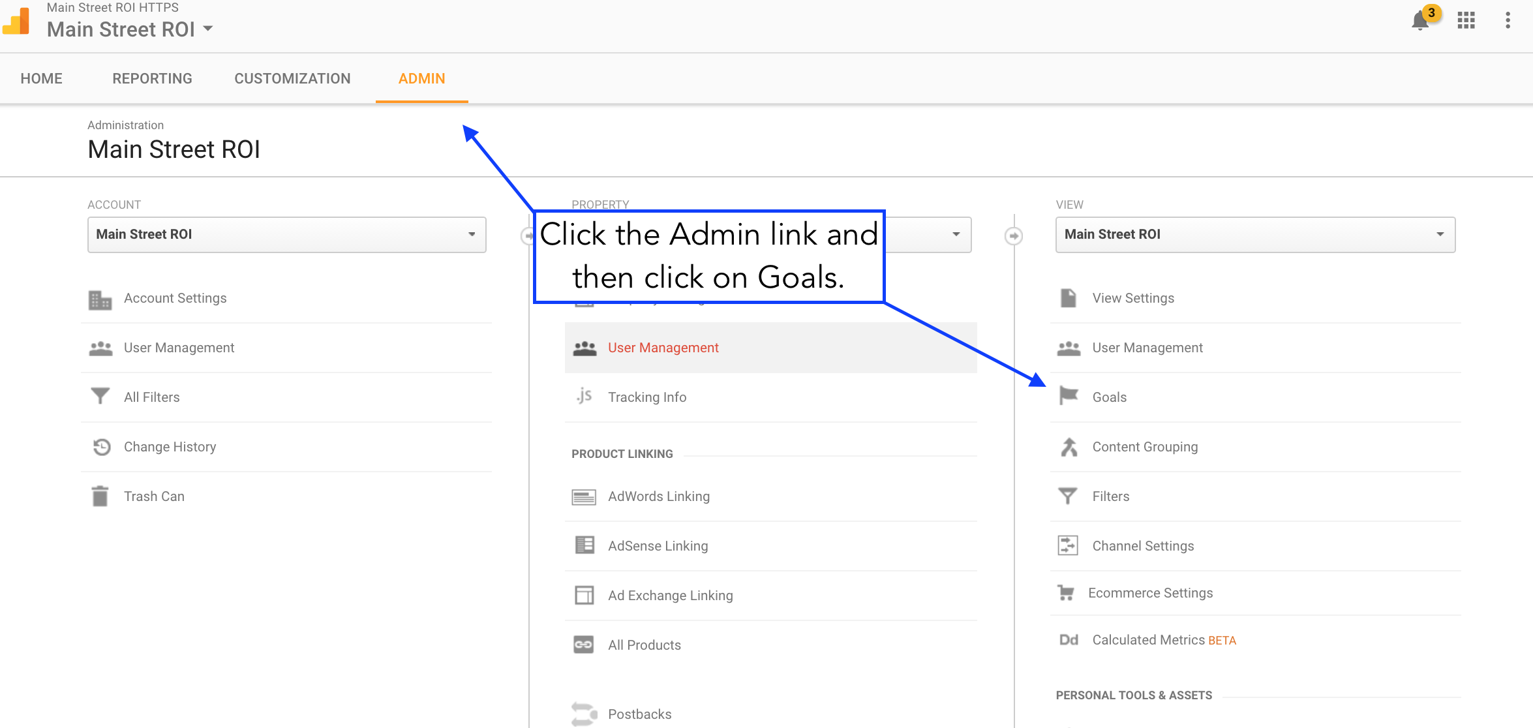The image size is (1533, 728).
Task: Open Content Grouping link
Action: pyautogui.click(x=1145, y=447)
